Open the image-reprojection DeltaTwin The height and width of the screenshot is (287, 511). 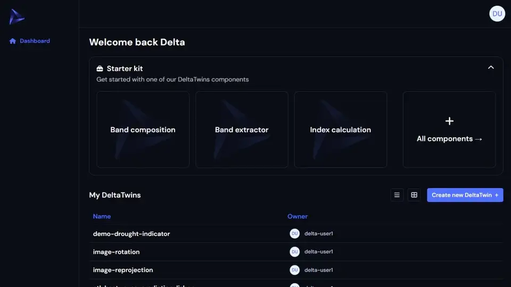coord(123,270)
